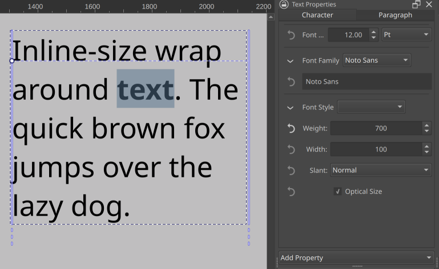Reset the Weight value
Viewport: 439px width, 269px height.
coord(291,128)
